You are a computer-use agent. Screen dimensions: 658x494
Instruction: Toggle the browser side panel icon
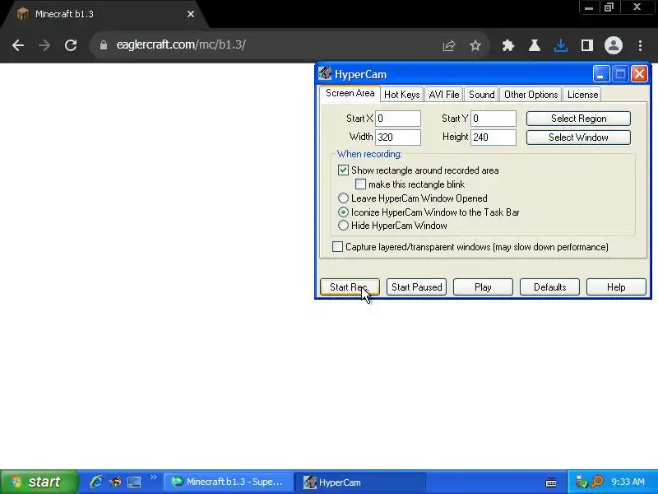click(x=587, y=45)
